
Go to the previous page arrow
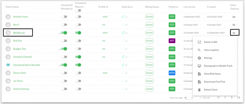(225, 97)
